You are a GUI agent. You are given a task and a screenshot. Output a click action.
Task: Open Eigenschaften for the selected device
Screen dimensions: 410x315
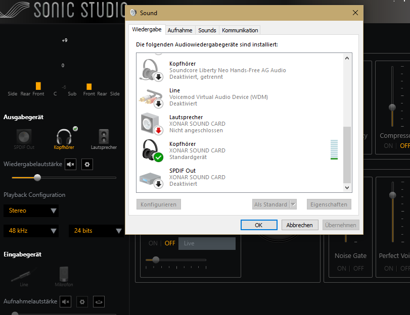[329, 204]
